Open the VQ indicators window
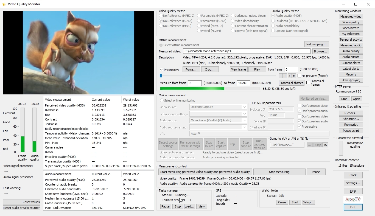Viewport: 375px width, 216px height. click(x=351, y=34)
